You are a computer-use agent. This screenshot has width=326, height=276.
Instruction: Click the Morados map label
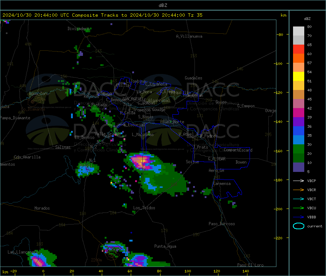pyautogui.click(x=42, y=208)
